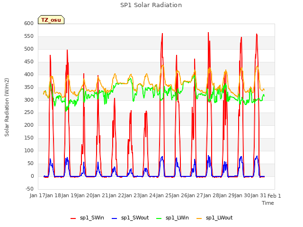
Task: Click the green sp1_LWin legend swatch
Action: [x=159, y=218]
